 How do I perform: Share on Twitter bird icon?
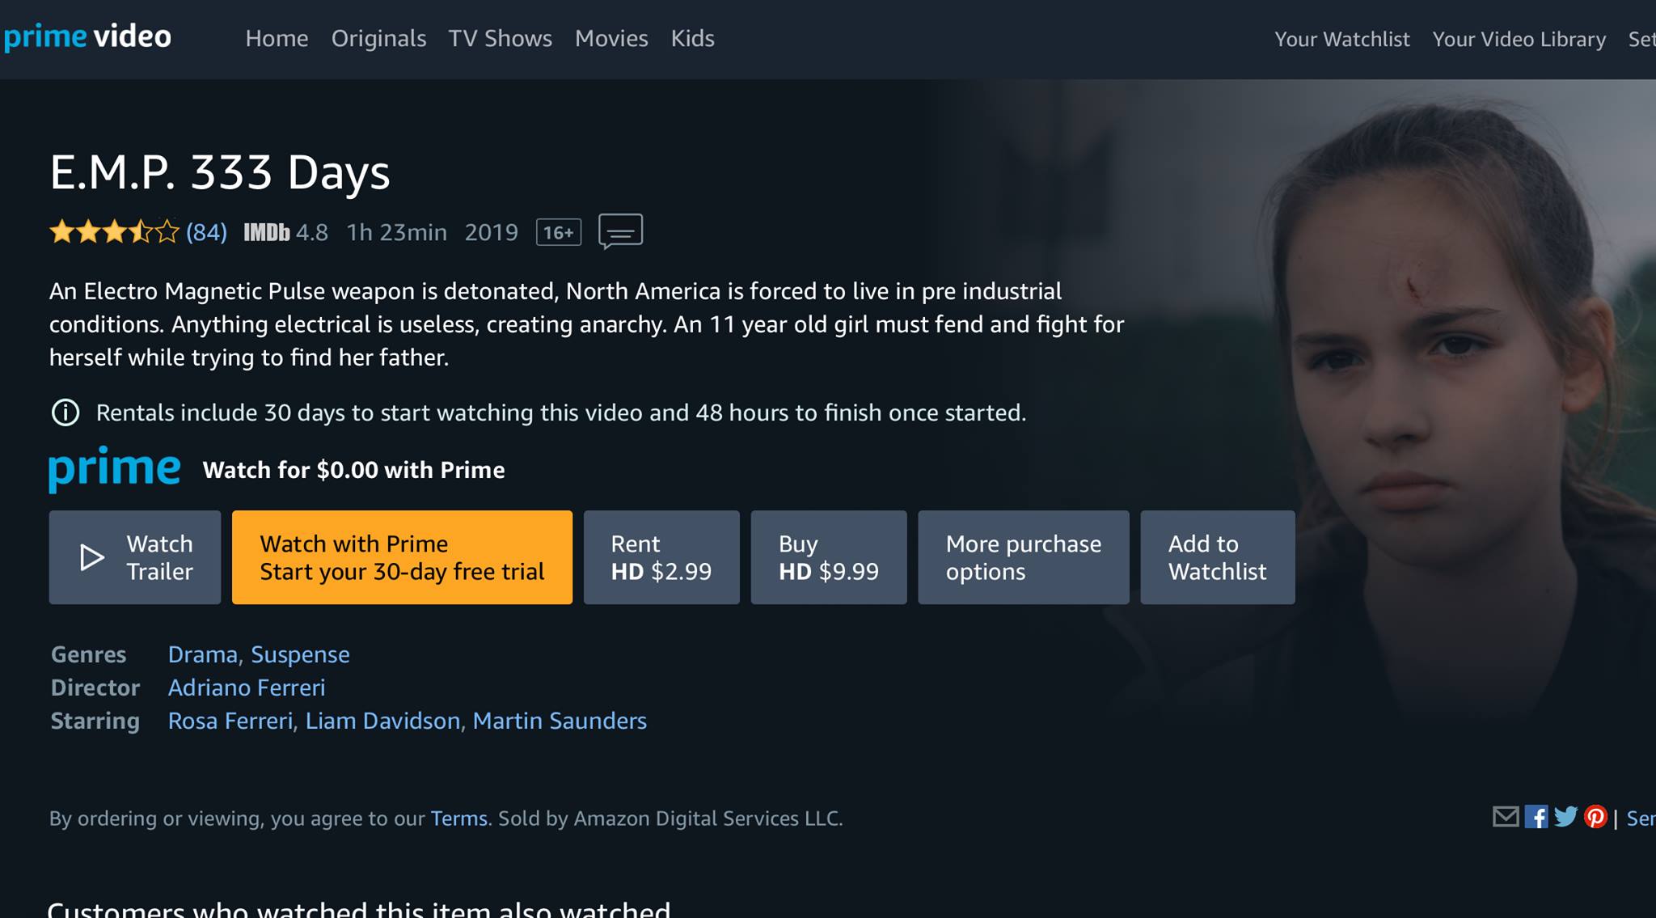[x=1565, y=817]
